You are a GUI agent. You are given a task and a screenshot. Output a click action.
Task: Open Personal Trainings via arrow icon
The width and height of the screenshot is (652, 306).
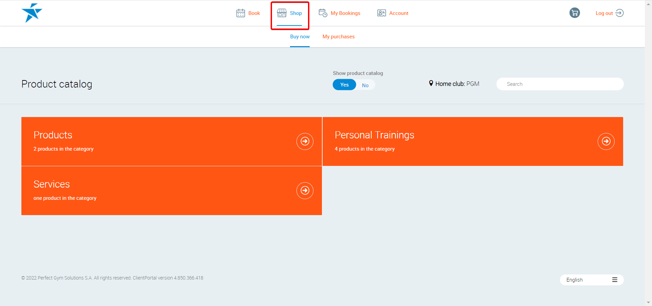click(x=606, y=141)
